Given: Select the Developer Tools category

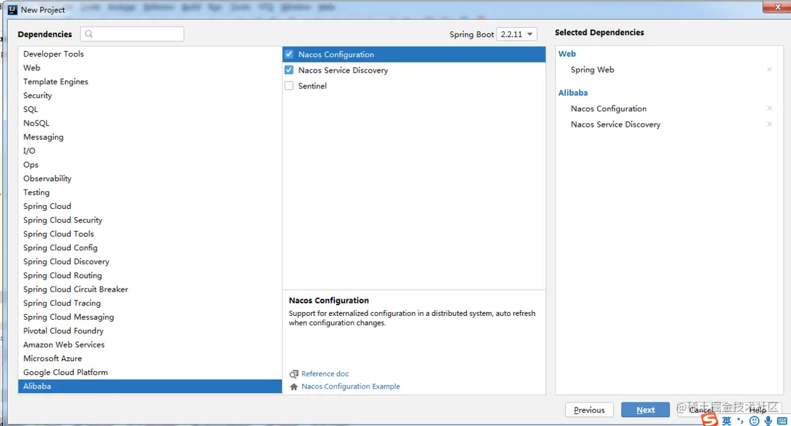Looking at the screenshot, I should tap(150, 54).
